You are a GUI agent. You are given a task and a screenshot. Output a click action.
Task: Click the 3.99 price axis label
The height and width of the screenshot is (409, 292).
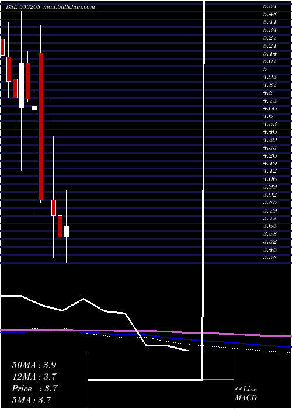pyautogui.click(x=270, y=187)
